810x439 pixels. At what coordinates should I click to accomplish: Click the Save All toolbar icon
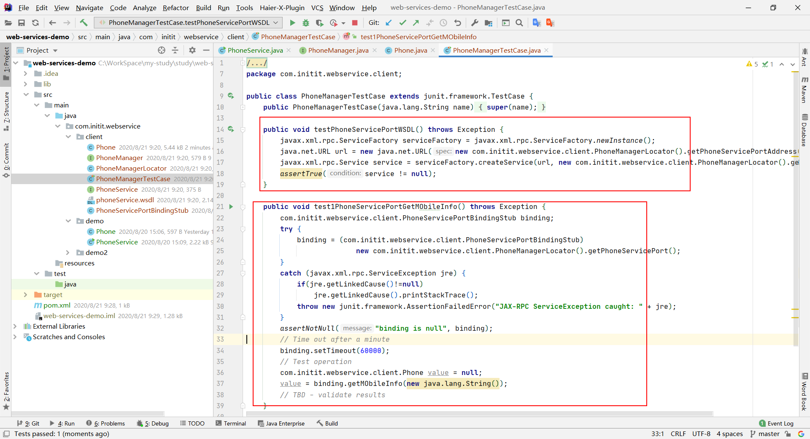pos(22,23)
